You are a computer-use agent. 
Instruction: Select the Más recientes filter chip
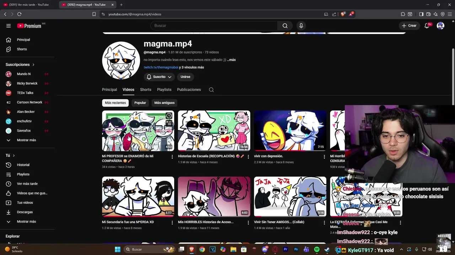pos(115,103)
